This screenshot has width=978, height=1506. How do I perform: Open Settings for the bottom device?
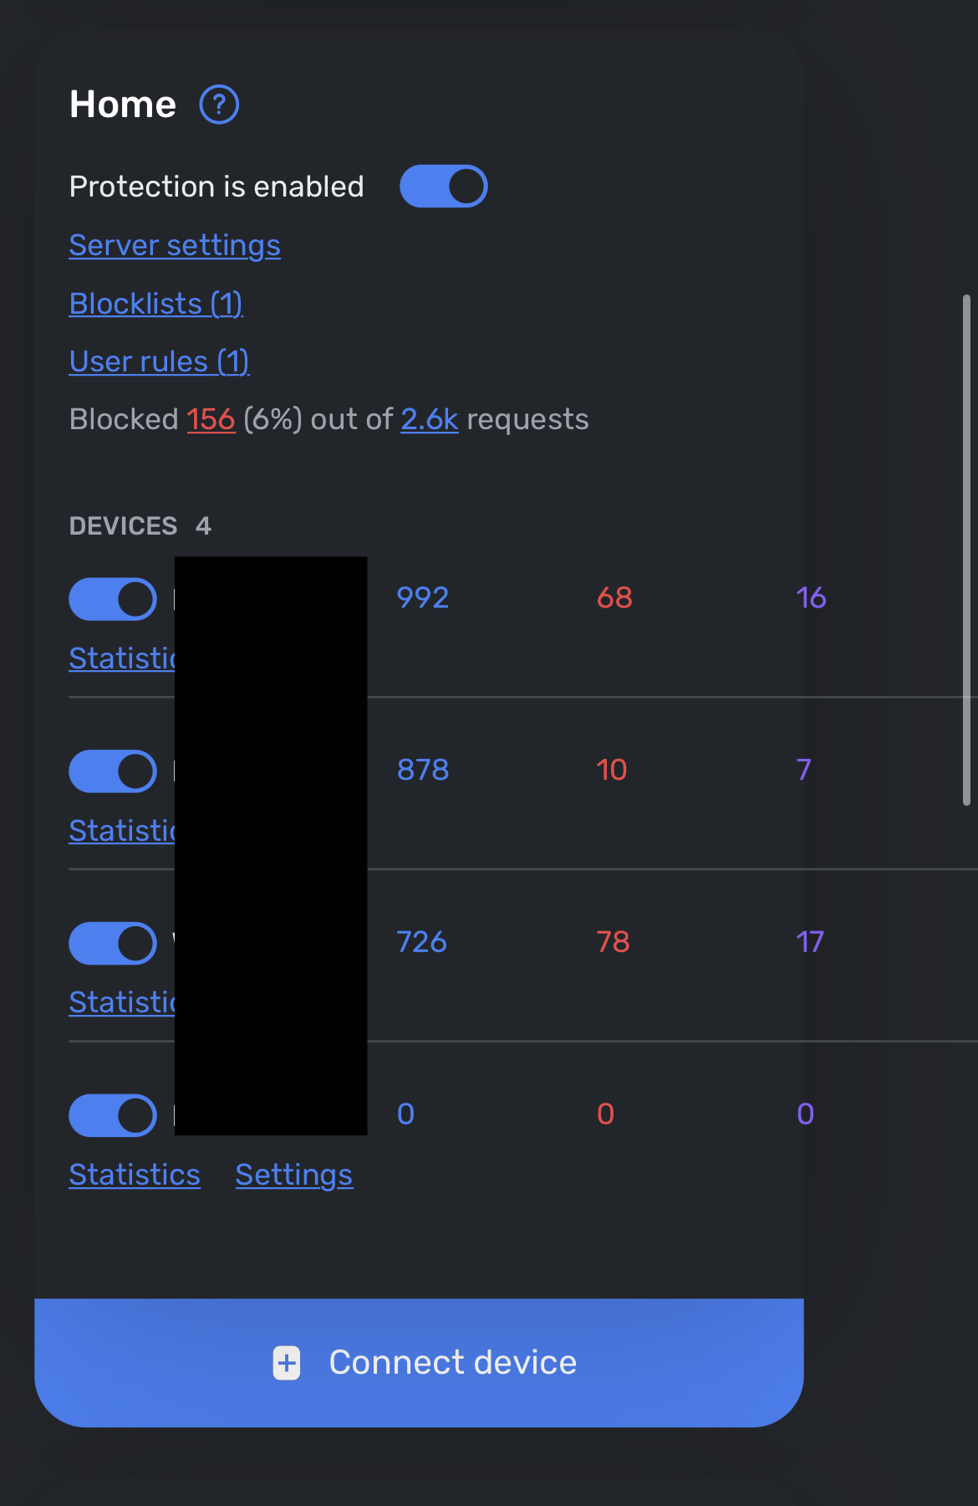pos(294,1175)
